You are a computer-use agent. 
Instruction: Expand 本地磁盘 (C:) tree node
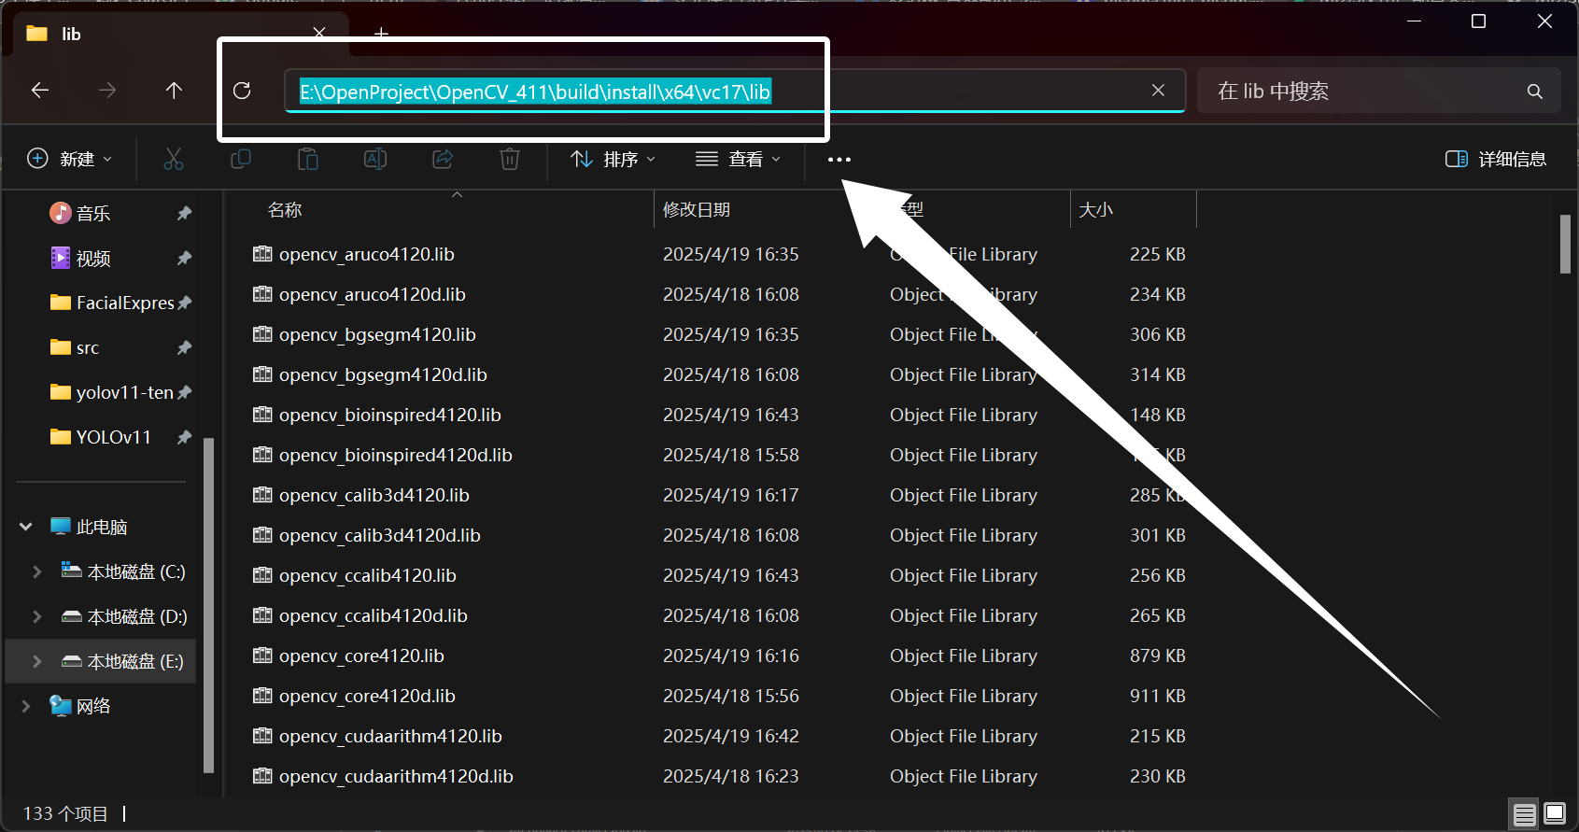point(37,571)
